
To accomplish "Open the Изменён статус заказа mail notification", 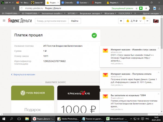I will pos(130,57).
